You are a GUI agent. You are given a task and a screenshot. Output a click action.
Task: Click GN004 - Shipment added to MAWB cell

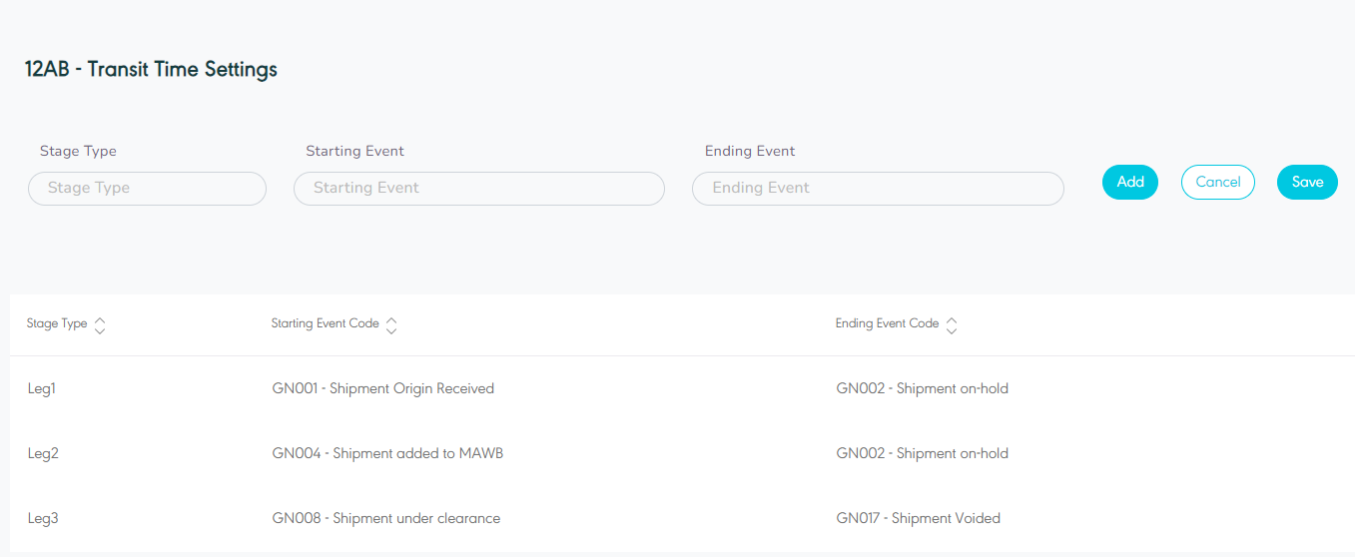[387, 453]
